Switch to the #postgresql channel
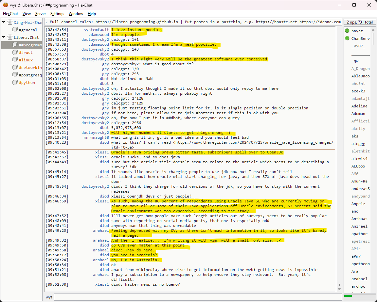This screenshot has width=377, height=302. (30, 75)
